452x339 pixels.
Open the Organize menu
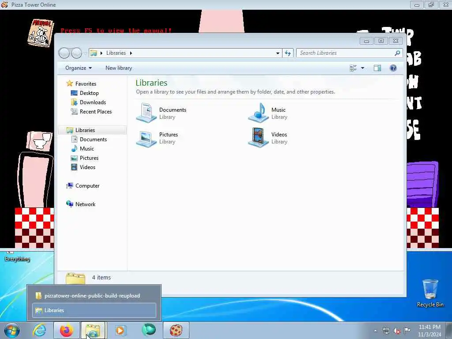(x=79, y=68)
